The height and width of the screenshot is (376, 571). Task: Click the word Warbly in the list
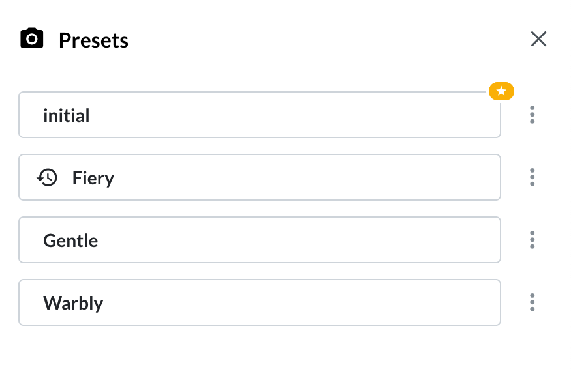point(73,303)
